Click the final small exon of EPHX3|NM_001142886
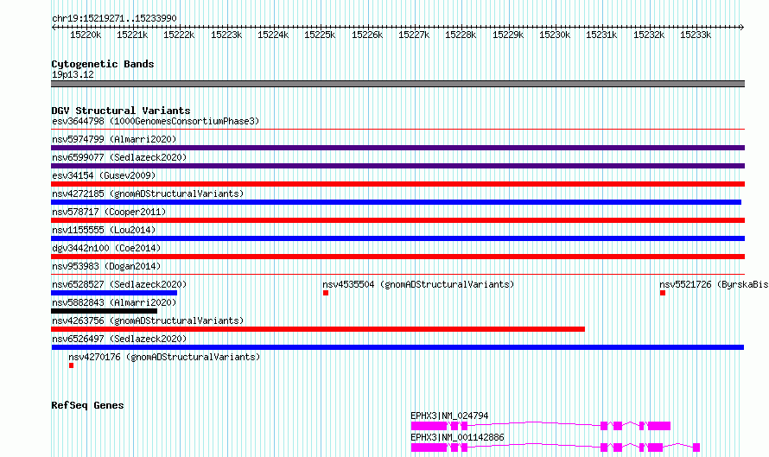 pos(696,447)
